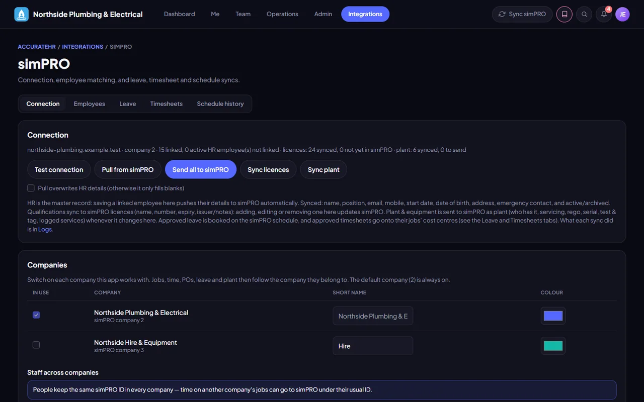Open the Admin menu
The width and height of the screenshot is (644, 402).
pos(323,14)
